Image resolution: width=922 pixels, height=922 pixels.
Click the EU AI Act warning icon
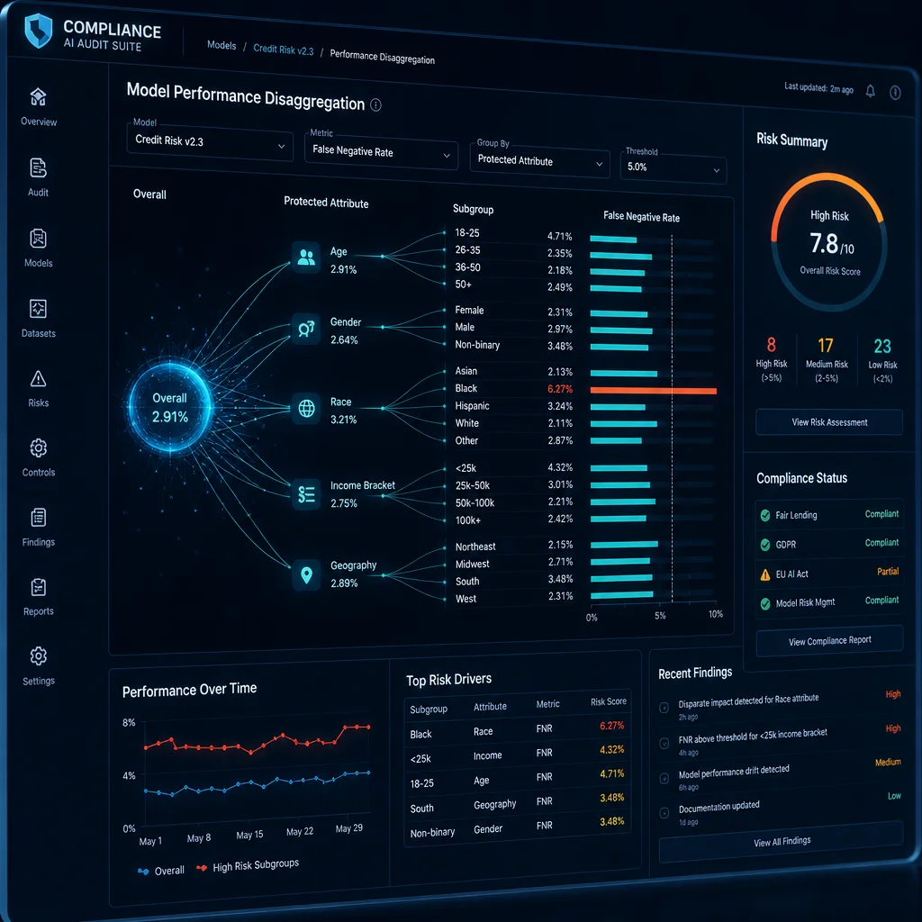pos(765,574)
